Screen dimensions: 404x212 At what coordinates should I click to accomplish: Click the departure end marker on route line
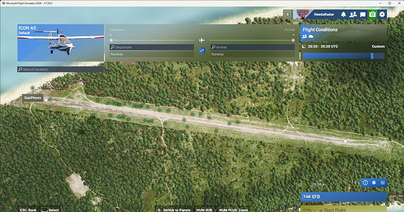pos(111,40)
